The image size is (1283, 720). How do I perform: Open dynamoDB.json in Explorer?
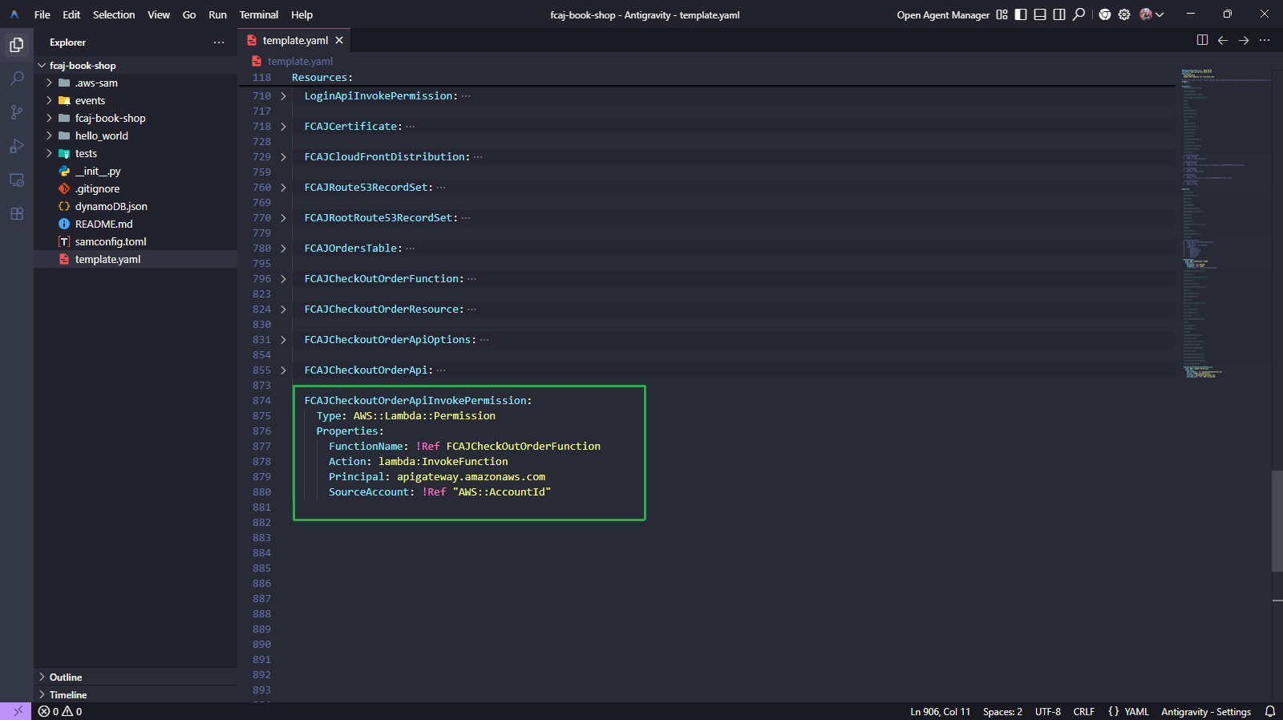point(111,207)
